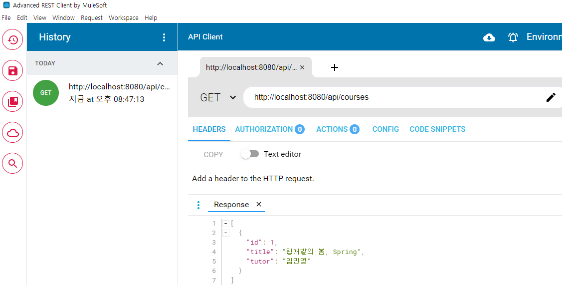The height and width of the screenshot is (285, 562).
Task: Open the Projects collection icon in sidebar
Action: (12, 101)
